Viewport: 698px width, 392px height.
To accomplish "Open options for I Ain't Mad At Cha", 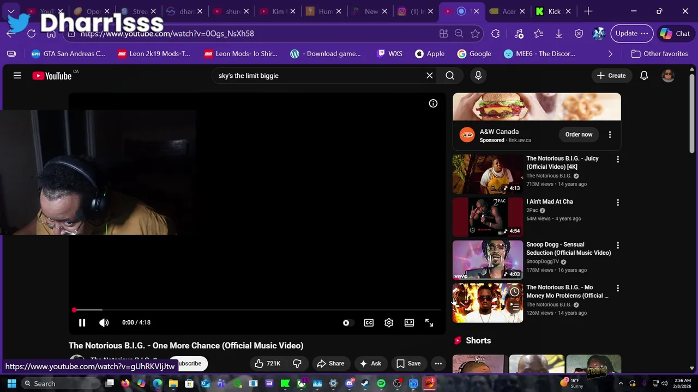I will point(617,202).
